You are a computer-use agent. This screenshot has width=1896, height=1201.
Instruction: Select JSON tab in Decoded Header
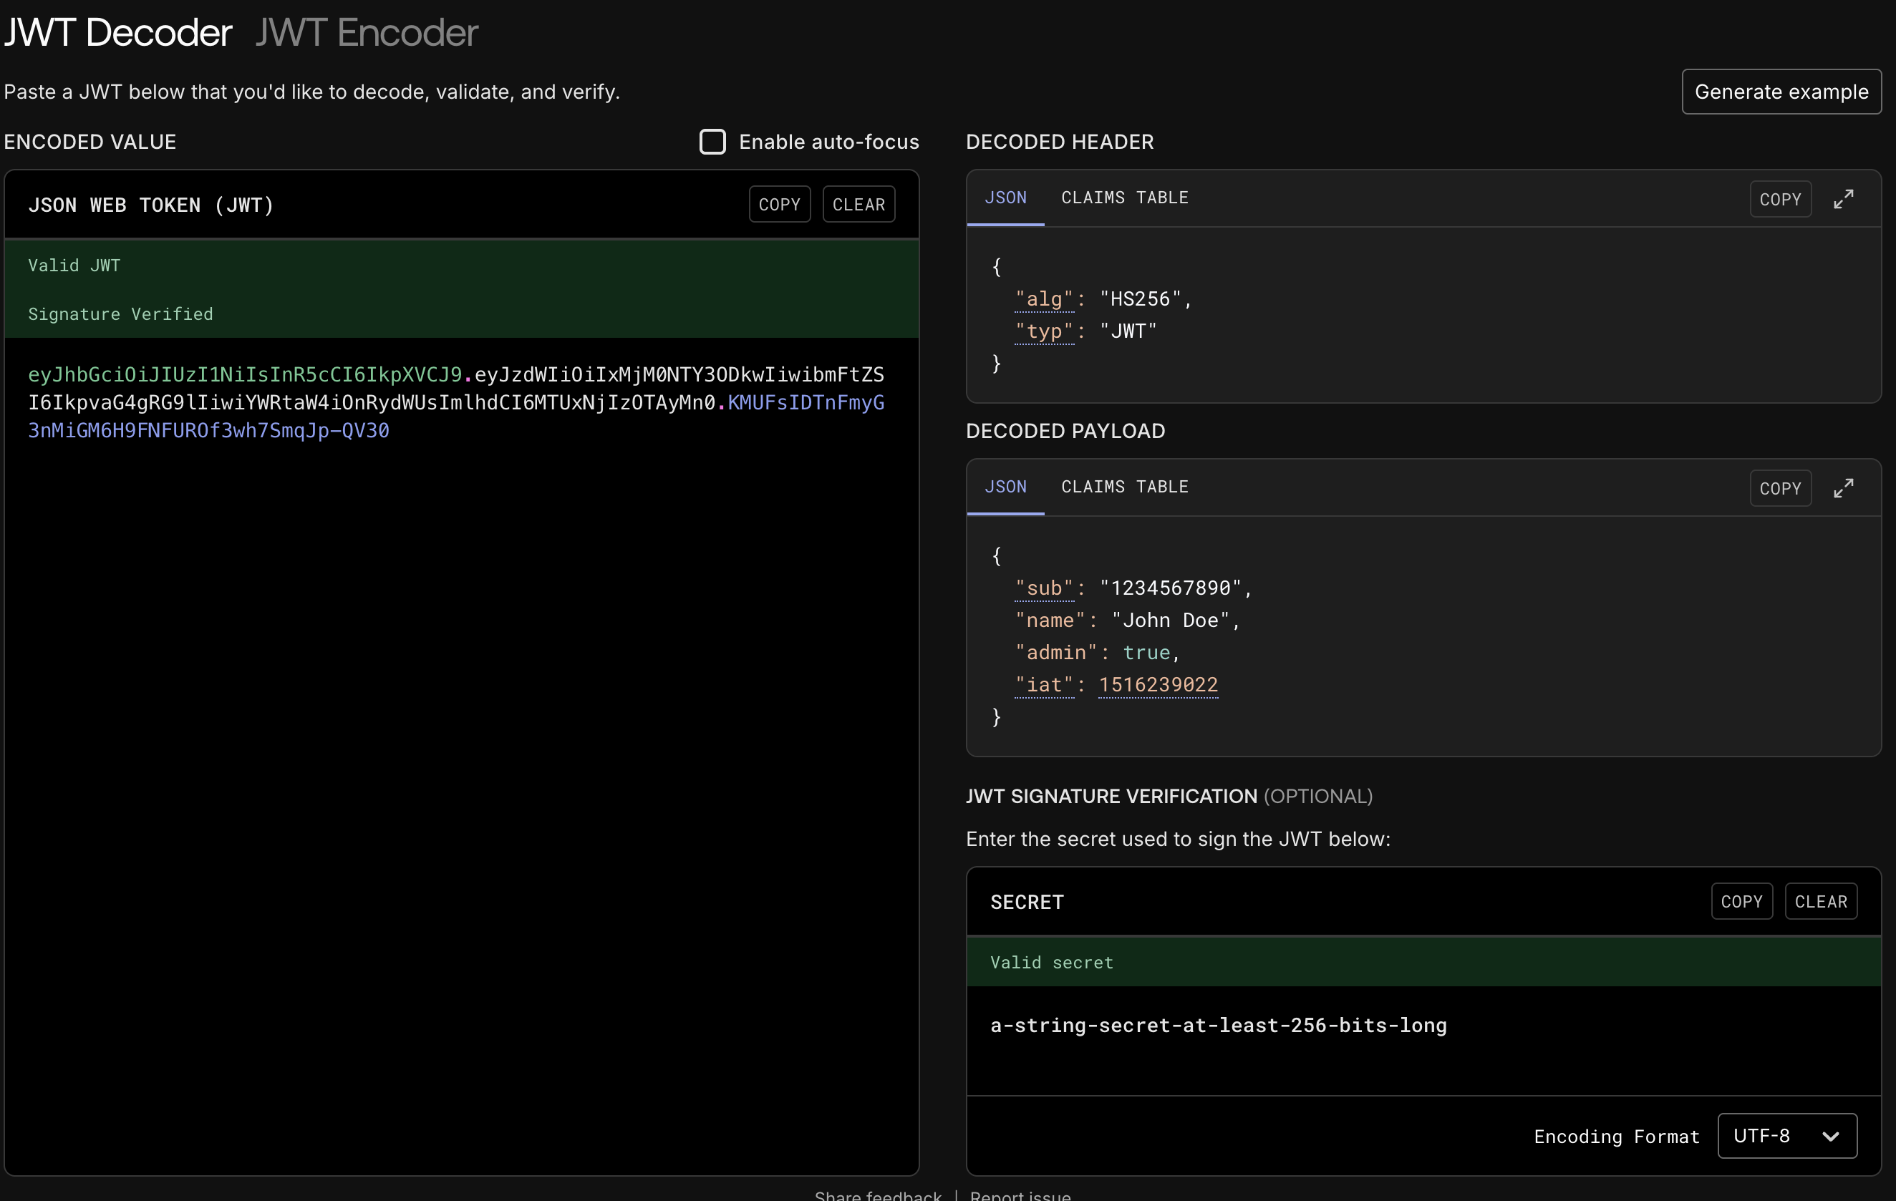coord(1005,198)
